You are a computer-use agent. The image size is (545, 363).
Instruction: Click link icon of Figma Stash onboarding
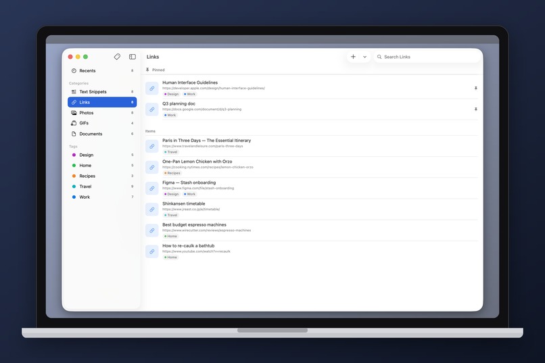point(152,189)
